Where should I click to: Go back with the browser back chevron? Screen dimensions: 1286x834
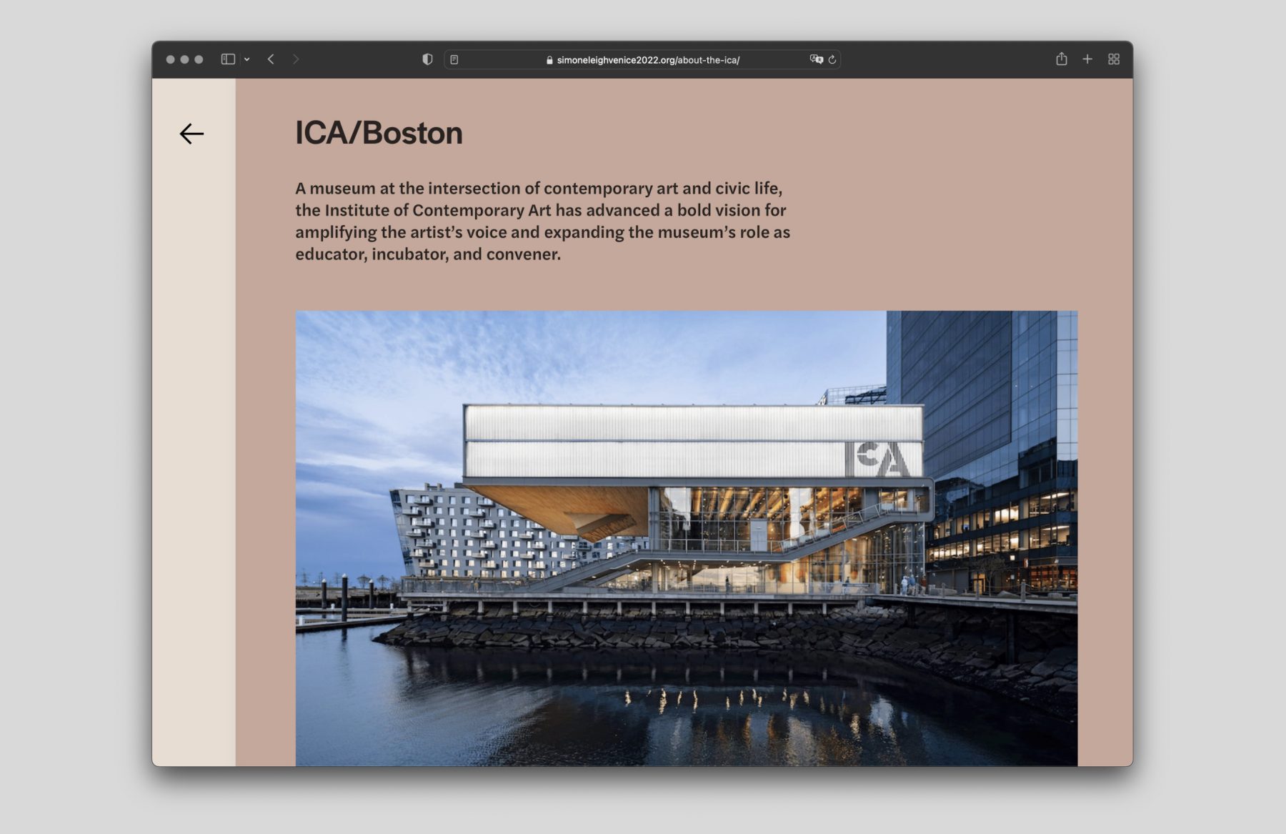(x=271, y=59)
